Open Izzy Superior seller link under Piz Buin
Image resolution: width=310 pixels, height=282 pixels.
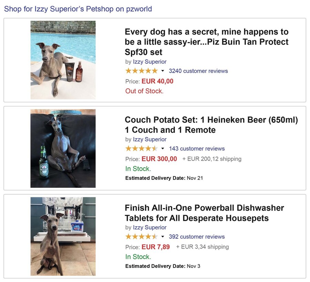pos(149,62)
